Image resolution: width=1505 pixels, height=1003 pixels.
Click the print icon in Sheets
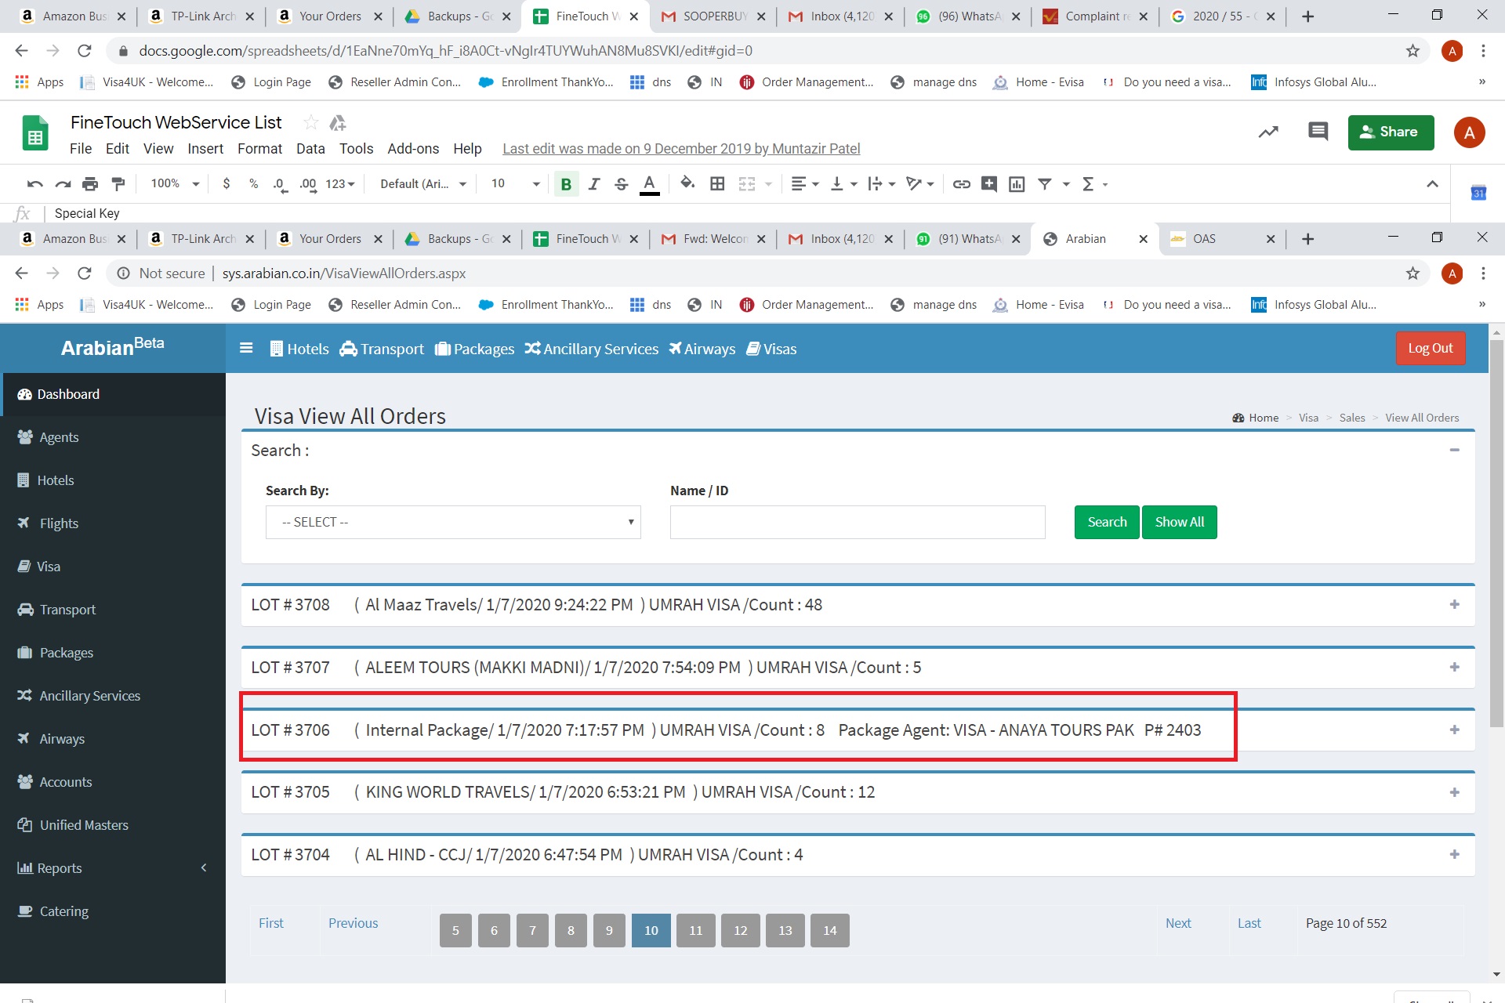pos(90,184)
